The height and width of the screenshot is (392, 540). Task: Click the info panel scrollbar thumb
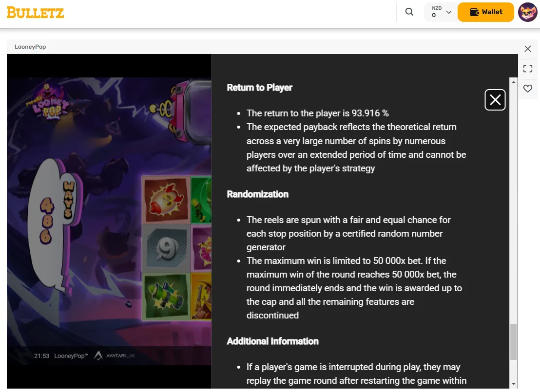point(514,341)
